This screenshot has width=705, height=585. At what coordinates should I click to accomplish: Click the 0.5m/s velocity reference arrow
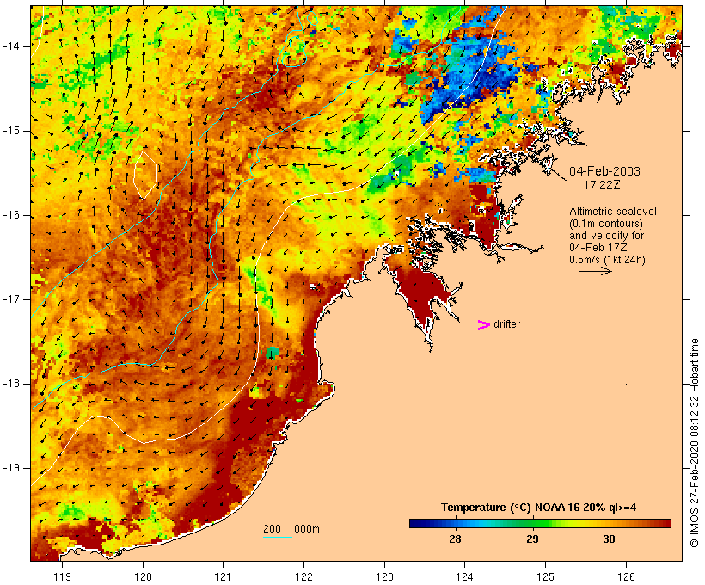click(595, 271)
